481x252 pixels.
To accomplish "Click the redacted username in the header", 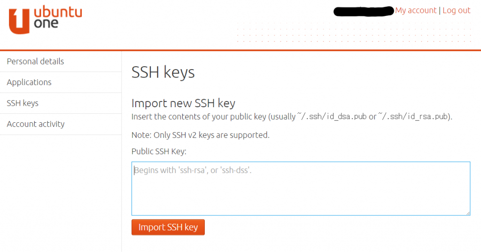I will click(363, 11).
